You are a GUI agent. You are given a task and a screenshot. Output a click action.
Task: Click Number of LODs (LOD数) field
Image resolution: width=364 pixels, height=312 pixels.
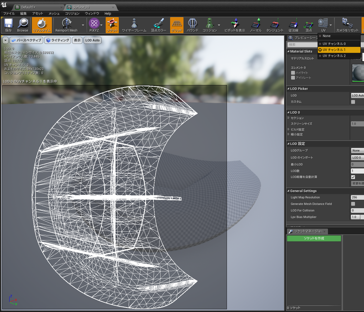click(x=358, y=171)
